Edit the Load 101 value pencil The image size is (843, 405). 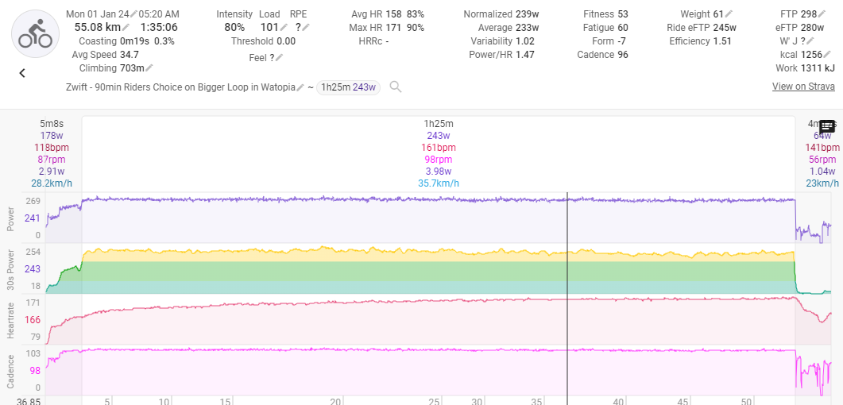click(284, 27)
